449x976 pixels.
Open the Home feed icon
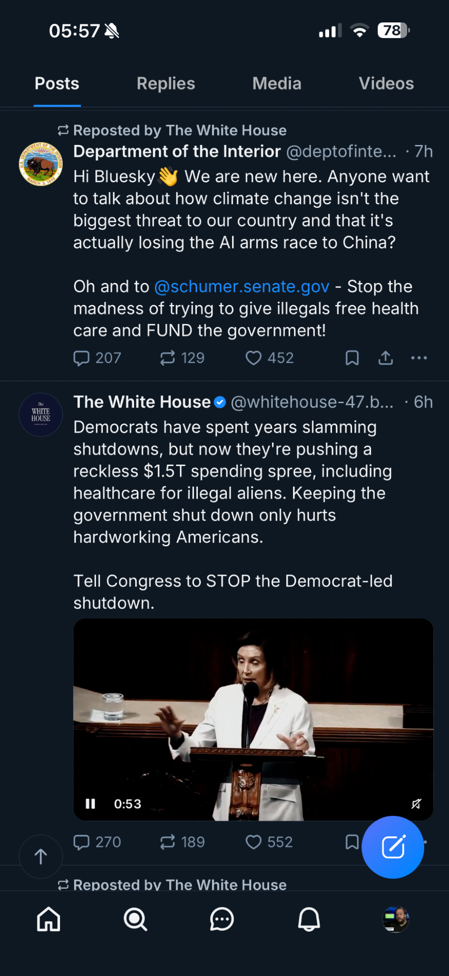point(49,919)
